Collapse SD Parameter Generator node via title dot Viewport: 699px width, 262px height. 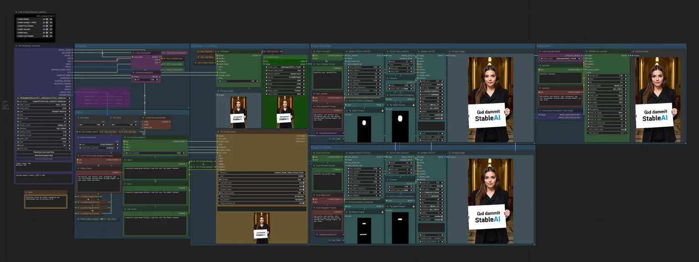tap(17, 46)
